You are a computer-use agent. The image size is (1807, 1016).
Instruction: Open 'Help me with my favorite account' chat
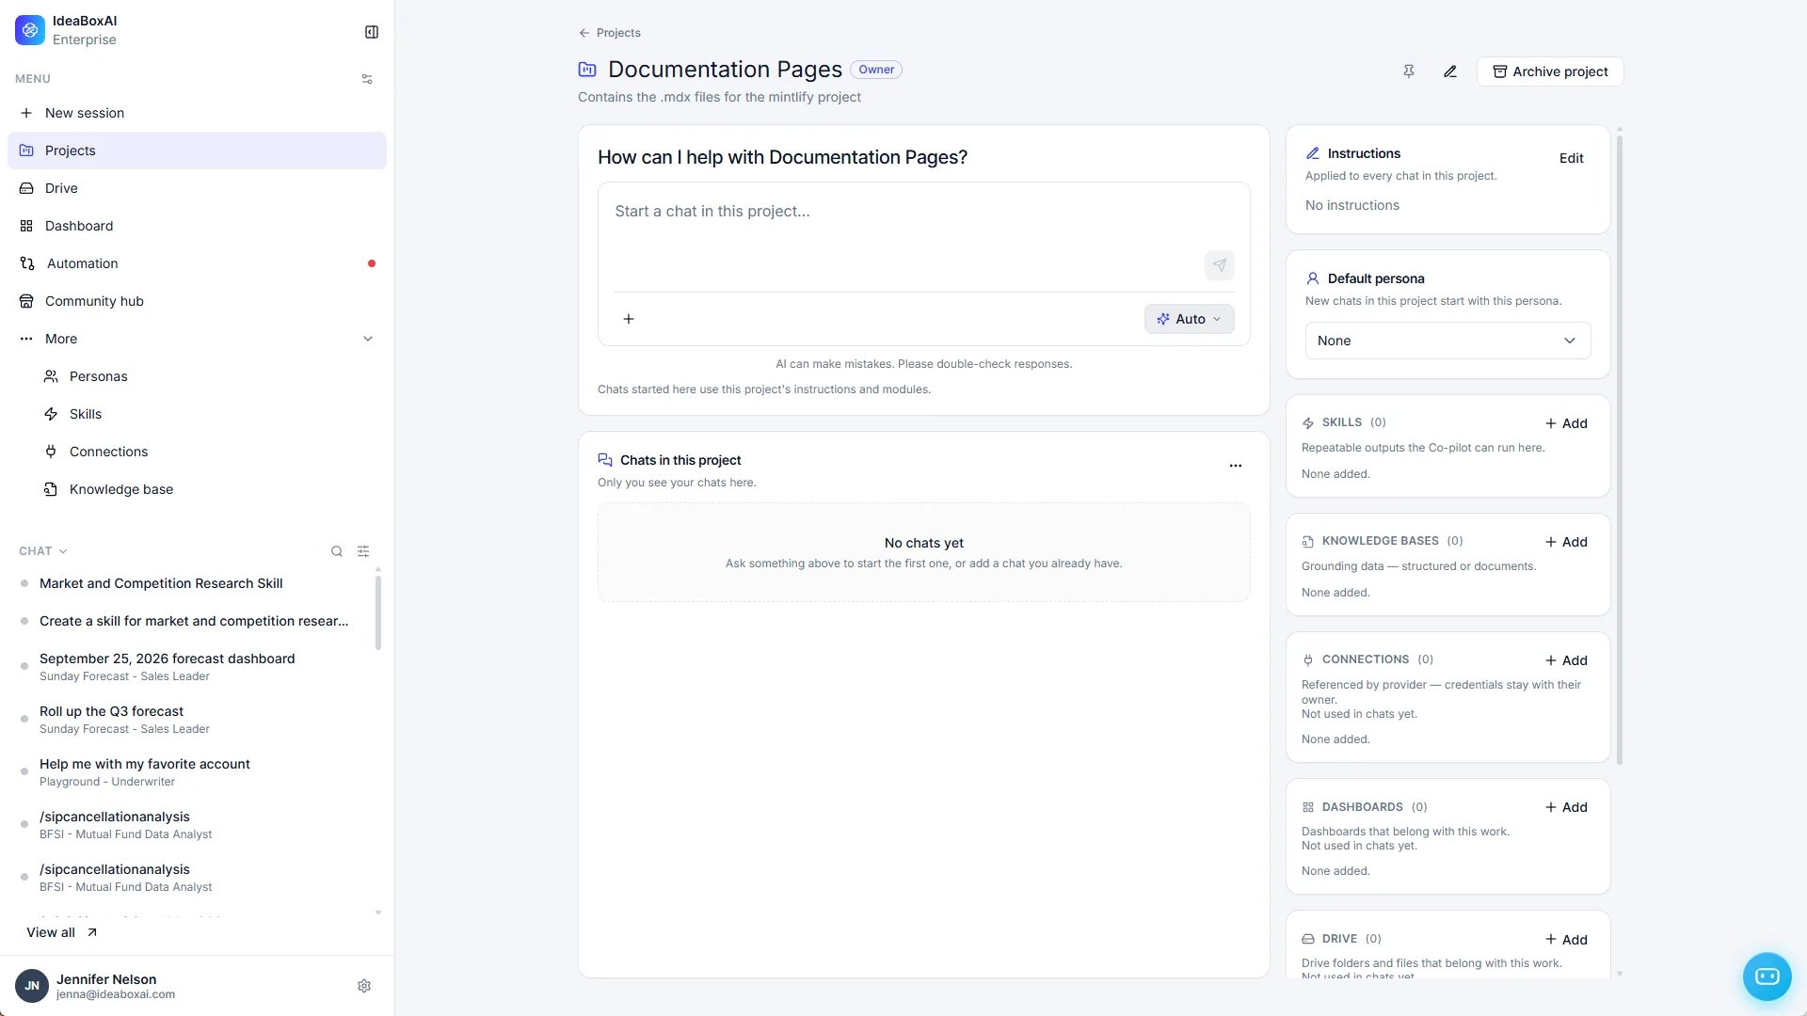click(x=188, y=772)
